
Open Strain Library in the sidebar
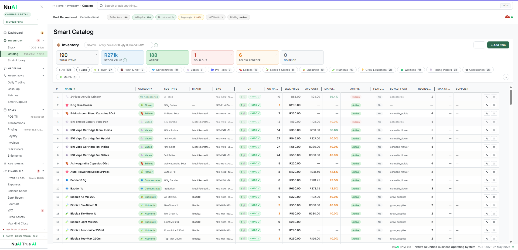click(17, 61)
